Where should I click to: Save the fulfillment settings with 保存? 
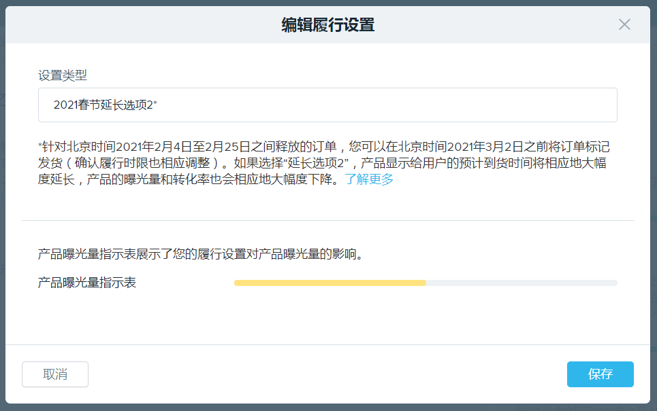tap(600, 374)
